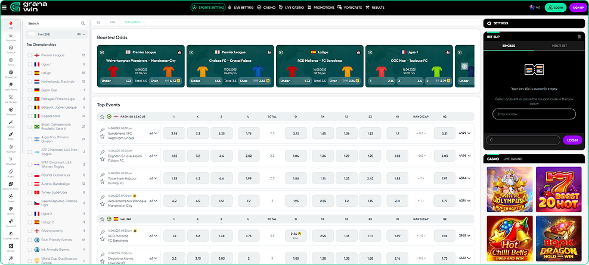
Task: Open the hamburger menu beside Grana Win logo
Action: 4,8
